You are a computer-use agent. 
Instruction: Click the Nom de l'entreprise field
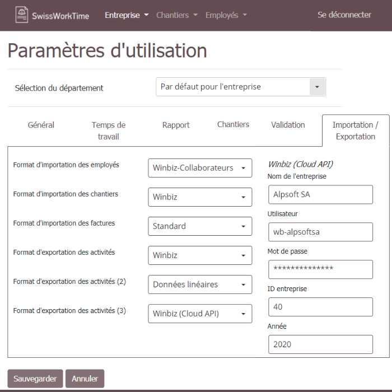click(320, 195)
